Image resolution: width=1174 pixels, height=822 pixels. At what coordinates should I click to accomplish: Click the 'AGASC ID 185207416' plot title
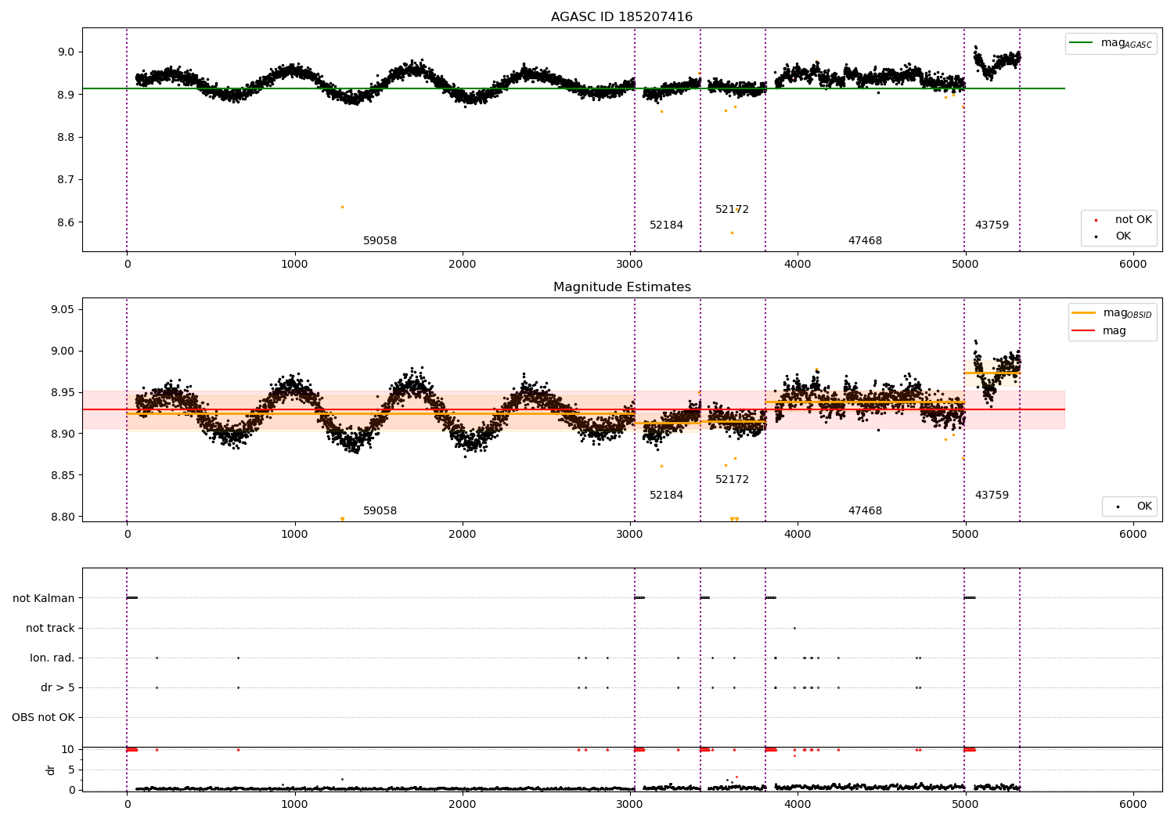click(x=621, y=17)
